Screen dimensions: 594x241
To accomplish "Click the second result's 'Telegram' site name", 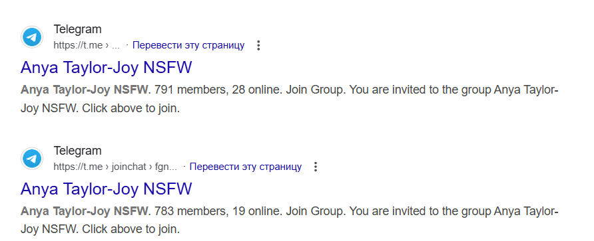I will 78,151.
